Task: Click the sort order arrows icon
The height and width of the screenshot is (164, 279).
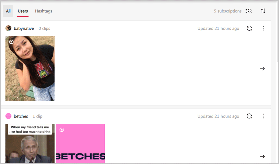Action: [263, 11]
